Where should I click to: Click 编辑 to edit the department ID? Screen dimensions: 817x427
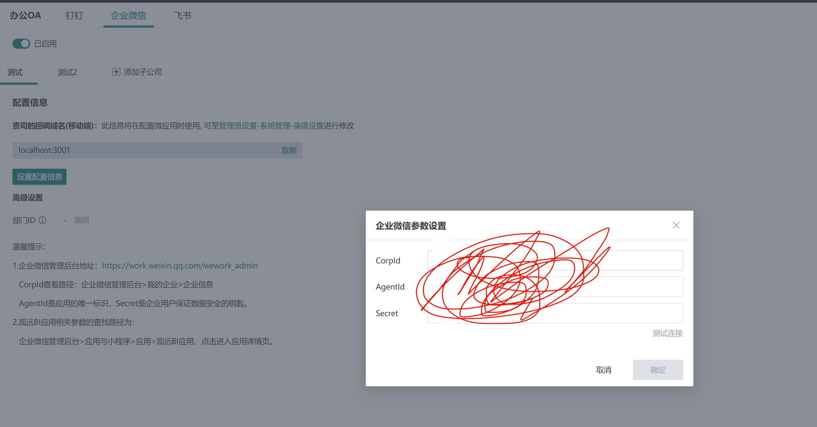tap(81, 220)
